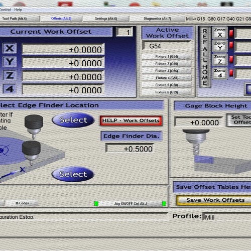251x251 pixels.
Task: Edit the Z work offset value field
Action: [x=63, y=76]
